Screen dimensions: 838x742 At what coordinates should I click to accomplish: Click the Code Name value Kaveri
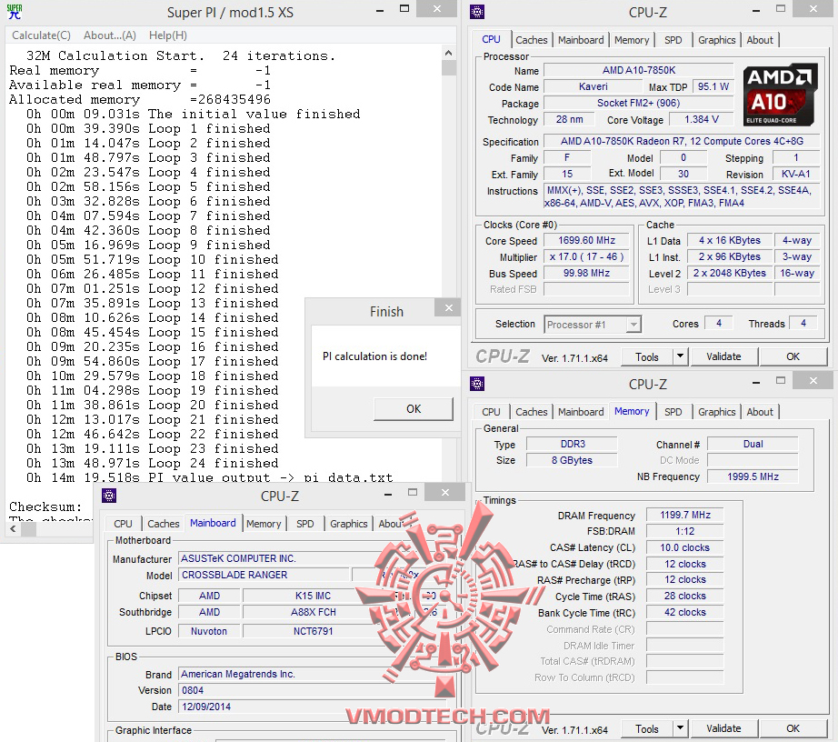tap(593, 86)
